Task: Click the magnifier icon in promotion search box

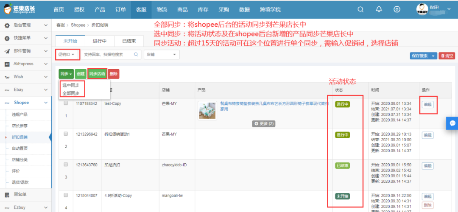Action: (136, 55)
